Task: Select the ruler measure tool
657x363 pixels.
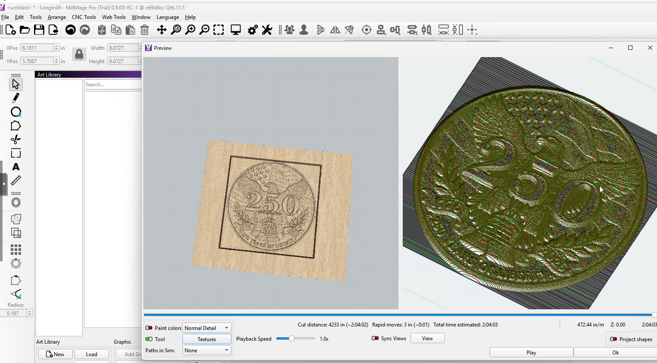Action: pos(16,180)
